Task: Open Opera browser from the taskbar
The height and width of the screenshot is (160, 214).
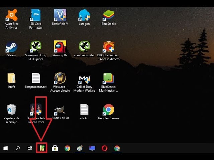Action: pyautogui.click(x=105, y=148)
